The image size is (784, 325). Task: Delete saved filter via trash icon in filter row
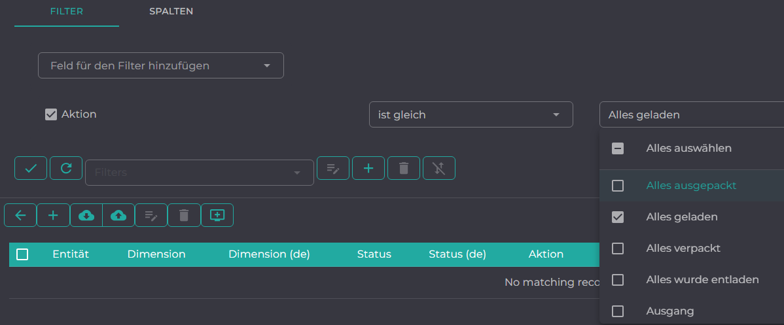pyautogui.click(x=404, y=168)
